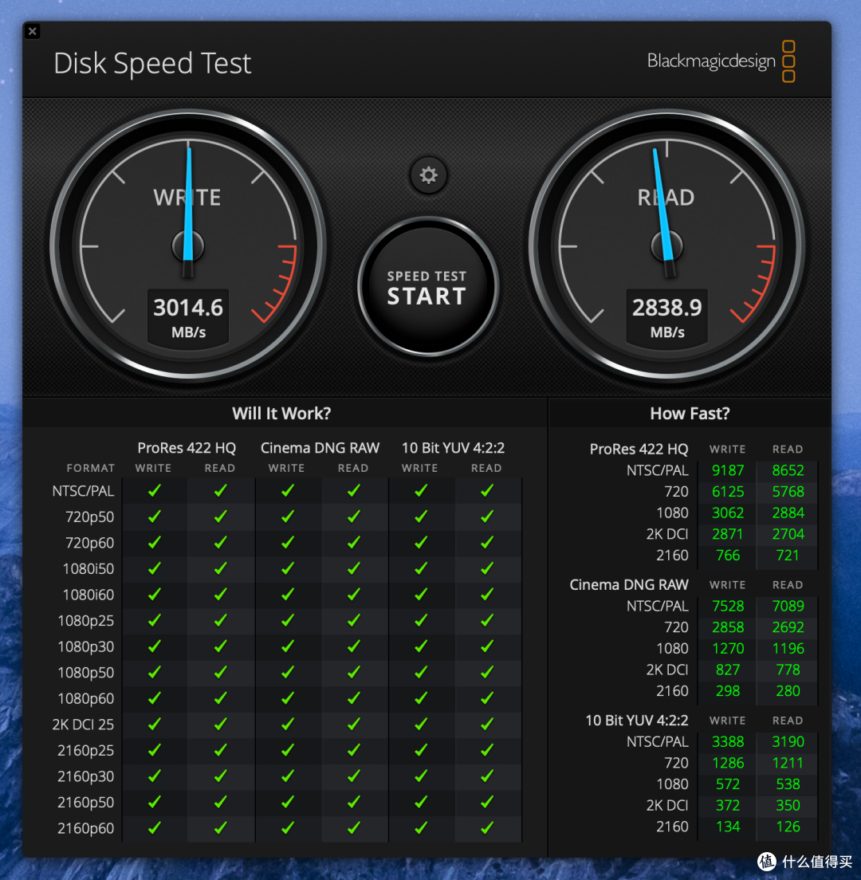Click 1080p25 Cinema DNG RAW read checkmark
This screenshot has width=861, height=880.
pyautogui.click(x=354, y=620)
